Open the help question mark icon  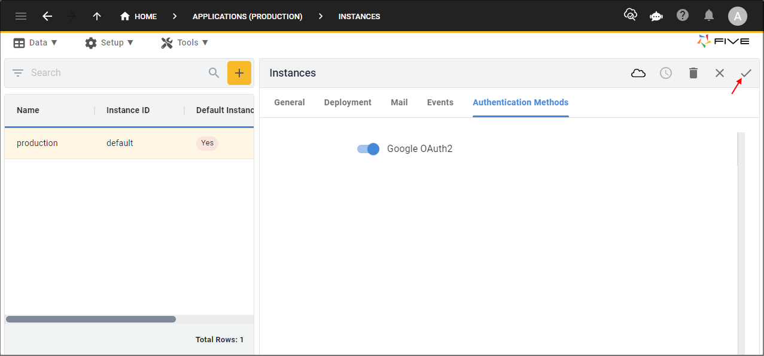[x=683, y=16]
